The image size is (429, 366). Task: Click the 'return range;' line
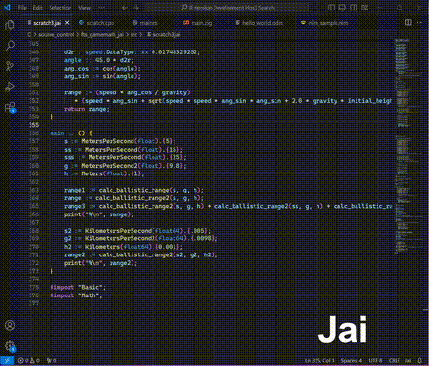(x=87, y=109)
